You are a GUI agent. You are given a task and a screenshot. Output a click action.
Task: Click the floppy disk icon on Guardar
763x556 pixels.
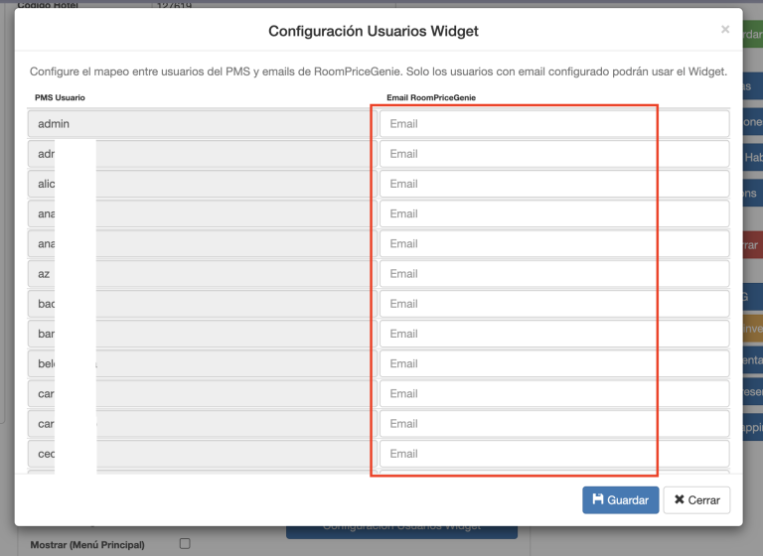point(597,499)
